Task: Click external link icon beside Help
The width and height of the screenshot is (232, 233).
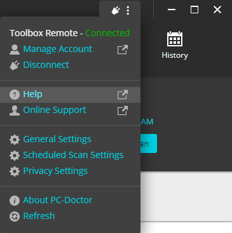Action: click(x=123, y=95)
